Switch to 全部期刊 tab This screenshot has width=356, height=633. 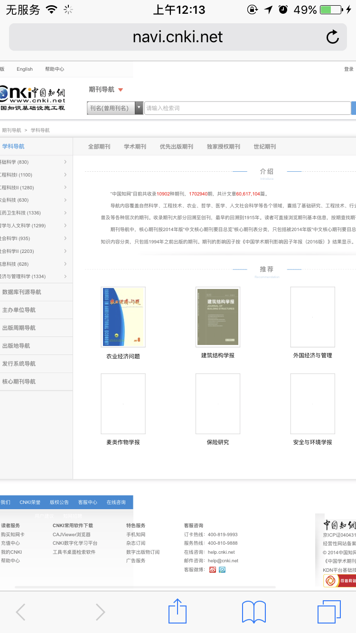pyautogui.click(x=99, y=147)
